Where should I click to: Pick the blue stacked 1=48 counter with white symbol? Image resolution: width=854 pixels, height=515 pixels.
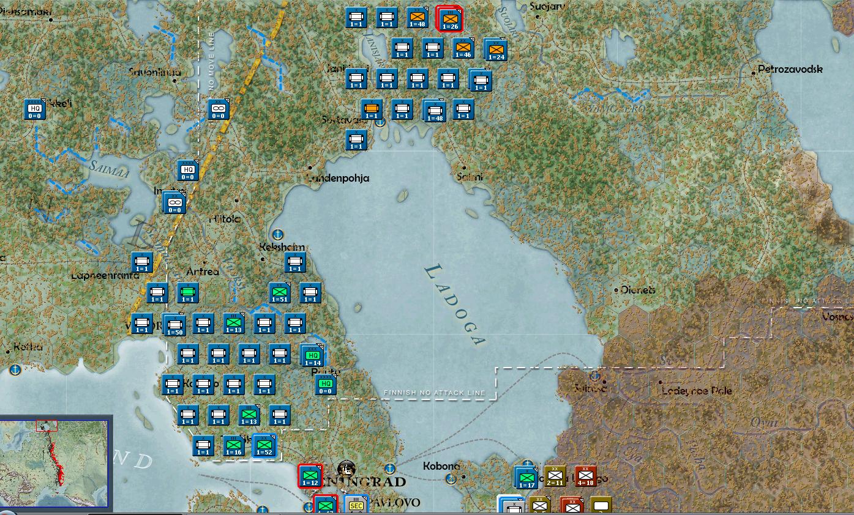(x=435, y=111)
